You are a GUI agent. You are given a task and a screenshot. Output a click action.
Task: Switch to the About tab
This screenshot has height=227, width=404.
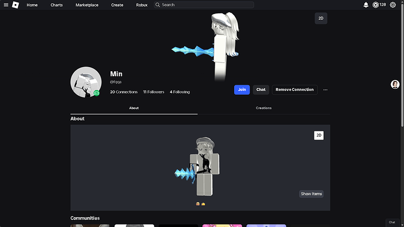[x=134, y=108]
